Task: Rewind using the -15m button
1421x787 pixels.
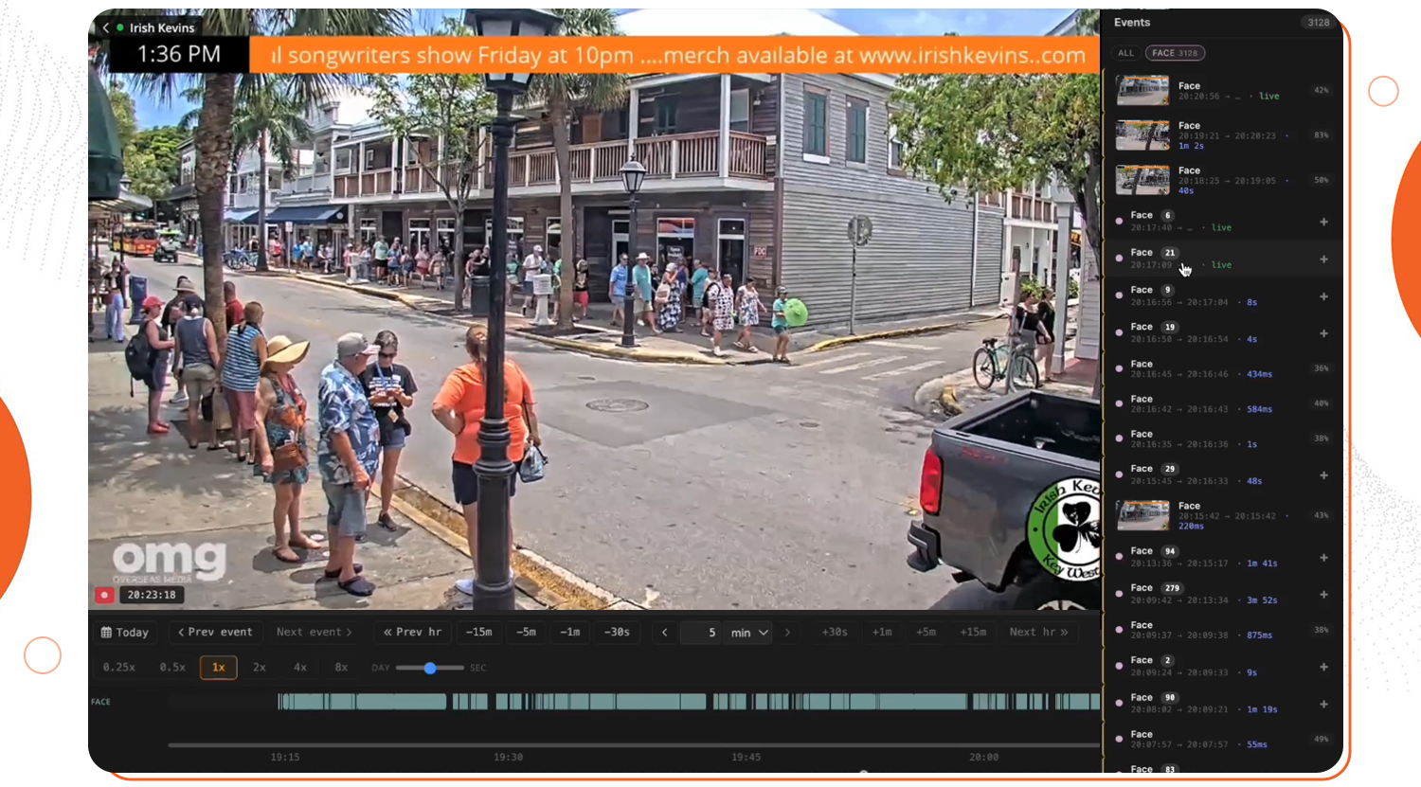Action: pos(479,633)
